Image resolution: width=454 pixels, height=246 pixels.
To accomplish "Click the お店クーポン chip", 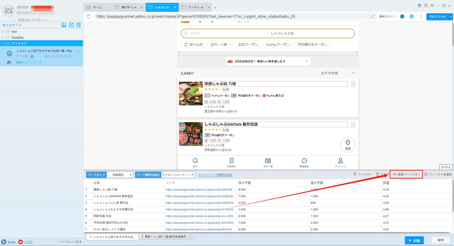I will 248,45.
